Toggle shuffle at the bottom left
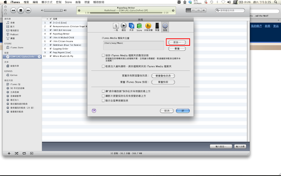 [x=17, y=153]
